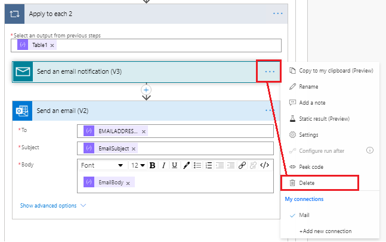This screenshot has width=386, height=242.
Task: Select Copy to my clipboard (Preview)
Action: pyautogui.click(x=331, y=71)
